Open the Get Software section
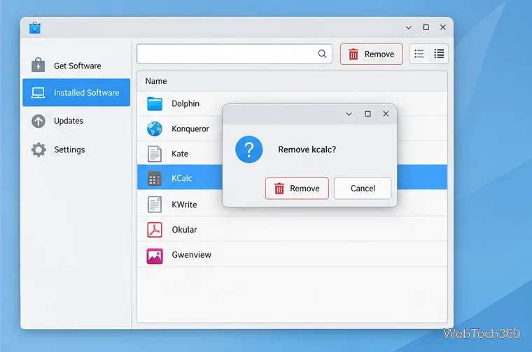 pyautogui.click(x=76, y=66)
